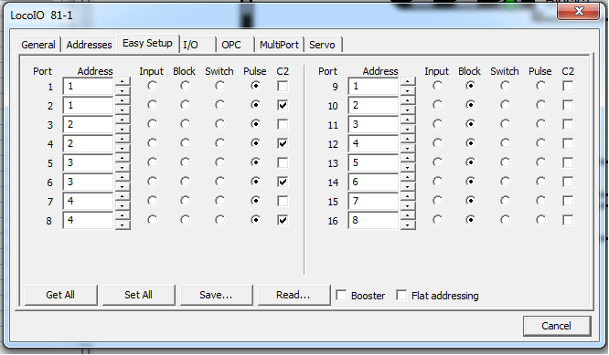Decrease address of port 1

123,91
